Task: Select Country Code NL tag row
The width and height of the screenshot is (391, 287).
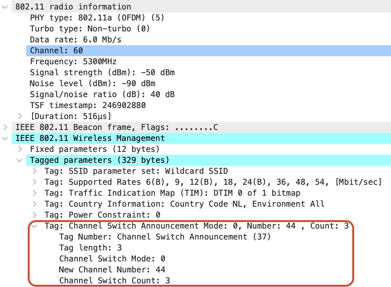Action: [x=185, y=204]
